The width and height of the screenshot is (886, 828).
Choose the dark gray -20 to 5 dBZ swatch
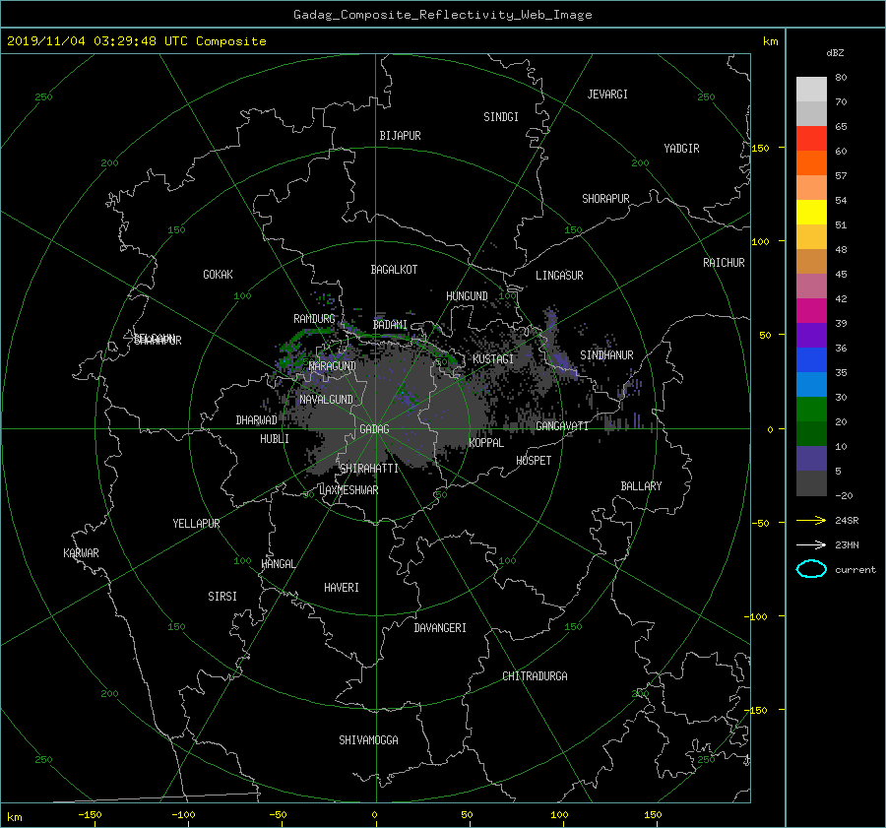(811, 483)
